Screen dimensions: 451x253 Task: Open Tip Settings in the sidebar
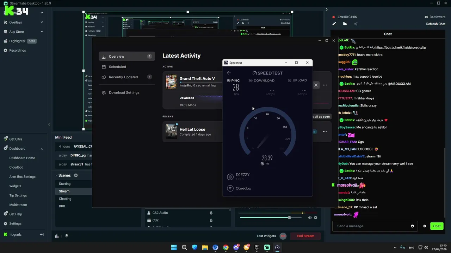18,195
